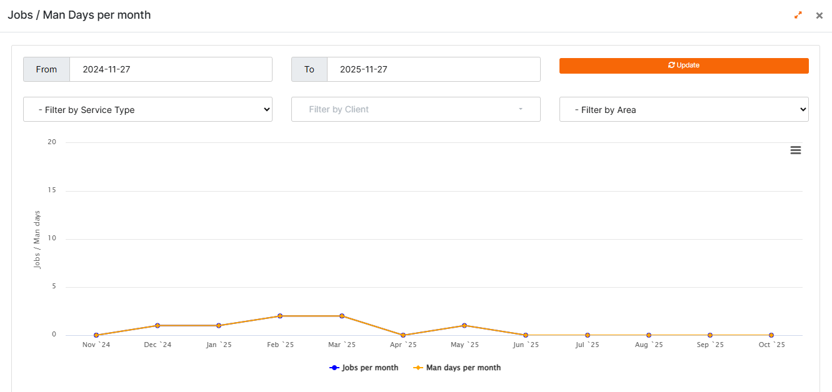
Task: Click the refresh icon inside Update button
Action: 672,66
